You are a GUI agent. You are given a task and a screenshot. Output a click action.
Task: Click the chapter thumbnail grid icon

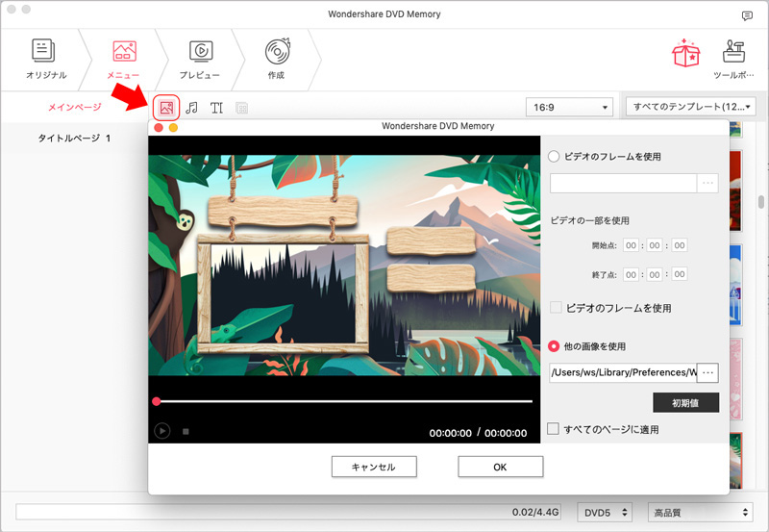(x=242, y=108)
